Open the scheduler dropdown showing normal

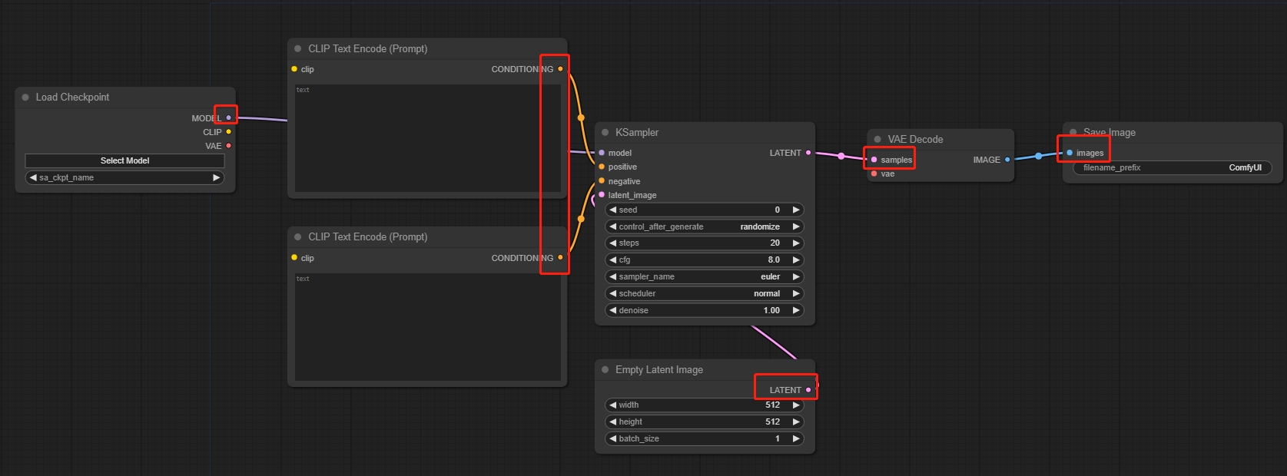(x=705, y=293)
